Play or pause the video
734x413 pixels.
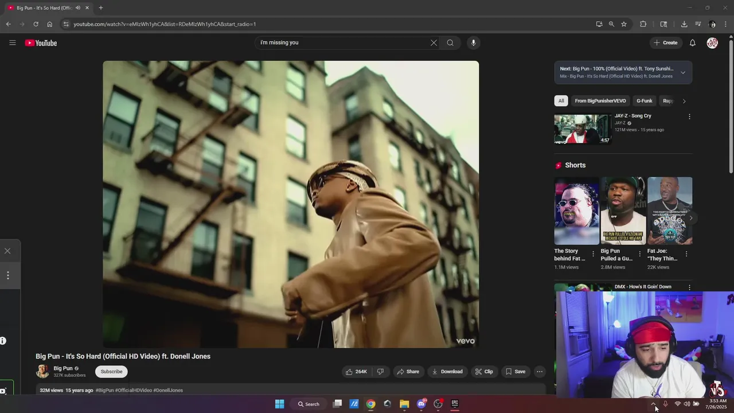[x=291, y=204]
